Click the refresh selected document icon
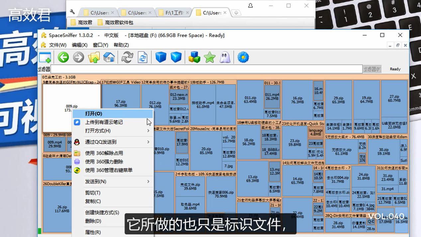Image resolution: width=421 pixels, height=237 pixels. (142, 57)
